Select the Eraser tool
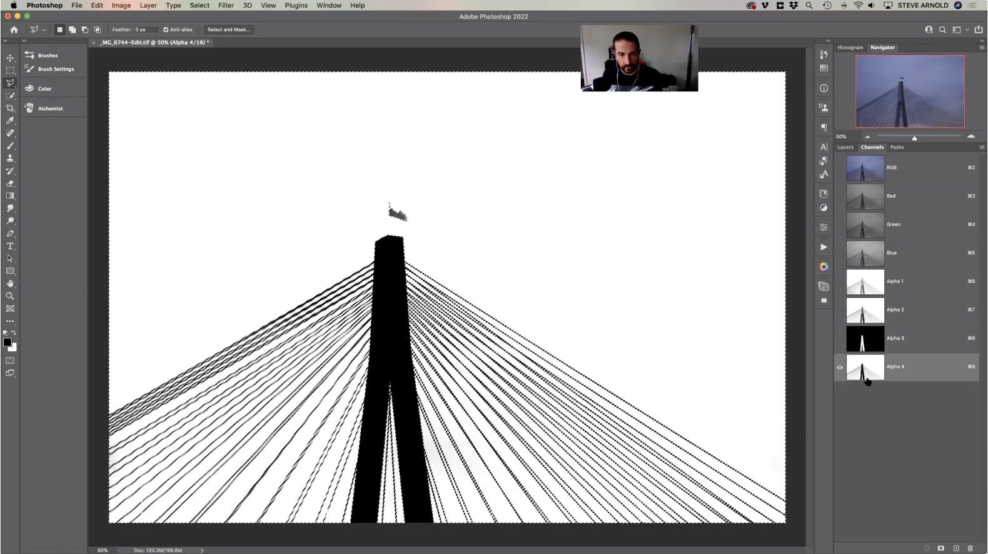The height and width of the screenshot is (554, 988). tap(10, 183)
